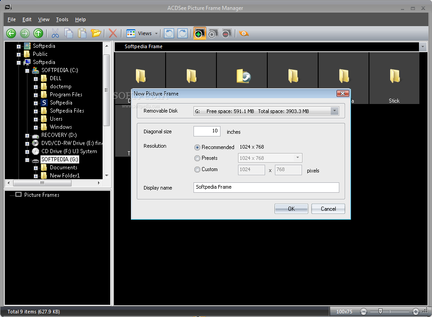Click OK in New Picture Frame dialog
432x317 pixels.
tap(291, 208)
